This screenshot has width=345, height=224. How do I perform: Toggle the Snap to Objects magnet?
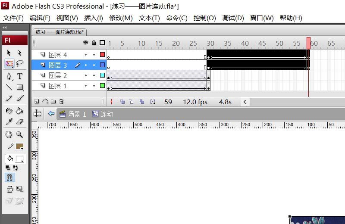[x=9, y=177]
